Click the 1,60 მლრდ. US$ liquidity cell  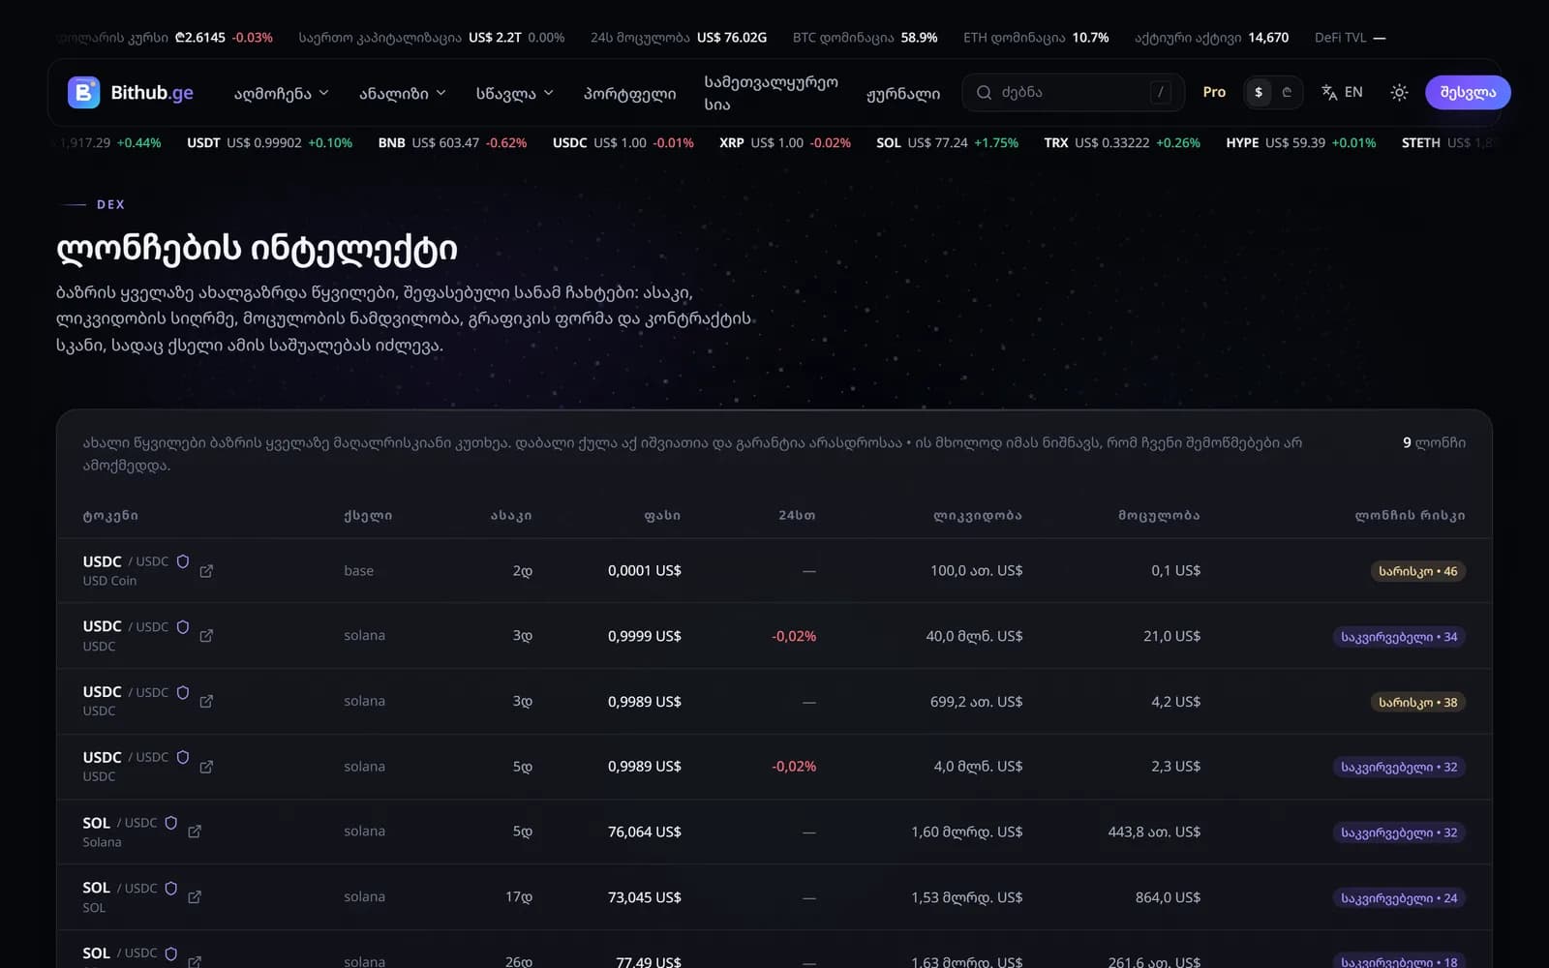coord(966,832)
